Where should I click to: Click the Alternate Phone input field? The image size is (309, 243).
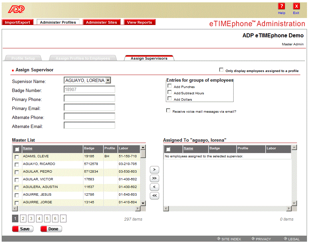89,116
